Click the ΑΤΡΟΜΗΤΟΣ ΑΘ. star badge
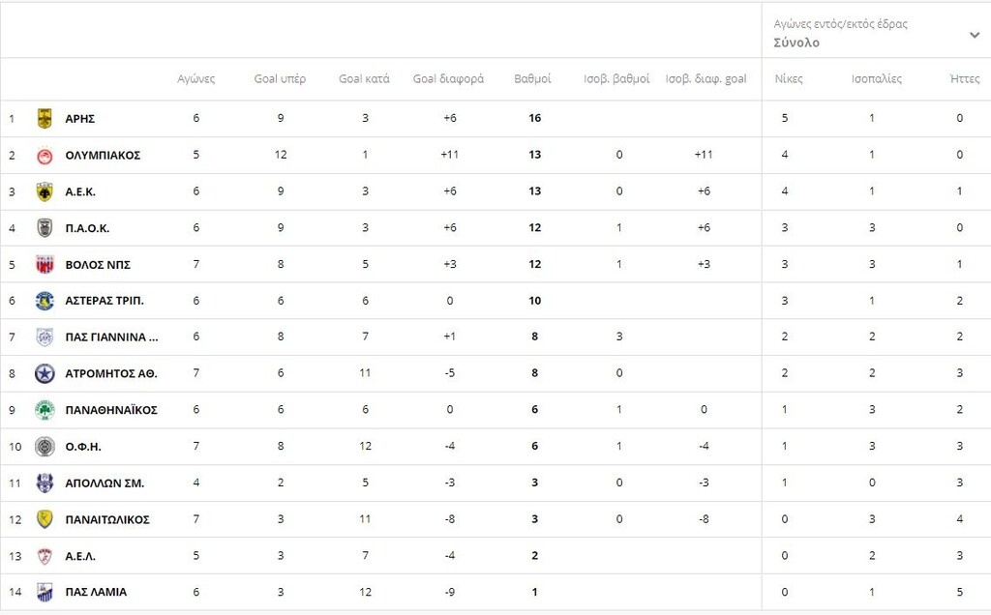 [44, 373]
